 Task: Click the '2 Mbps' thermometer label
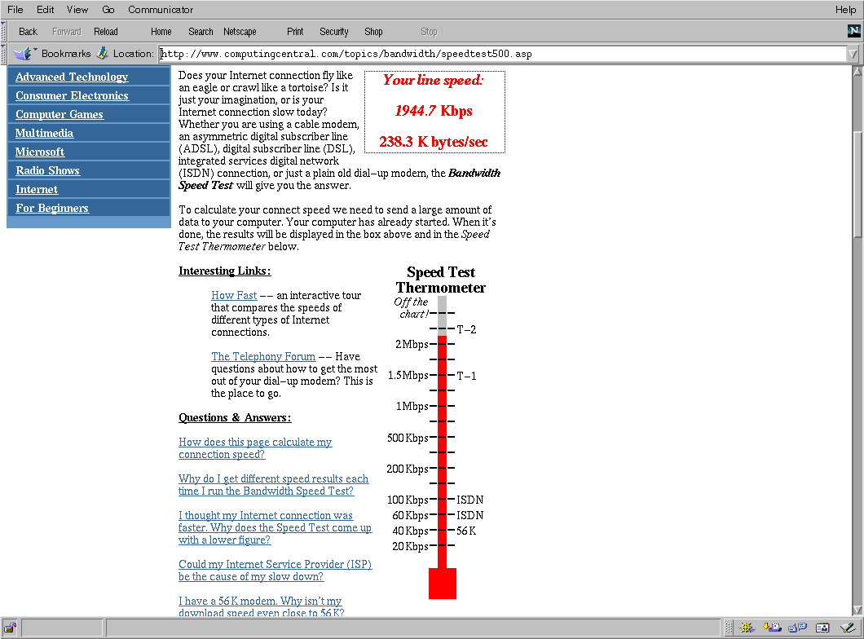pyautogui.click(x=412, y=344)
